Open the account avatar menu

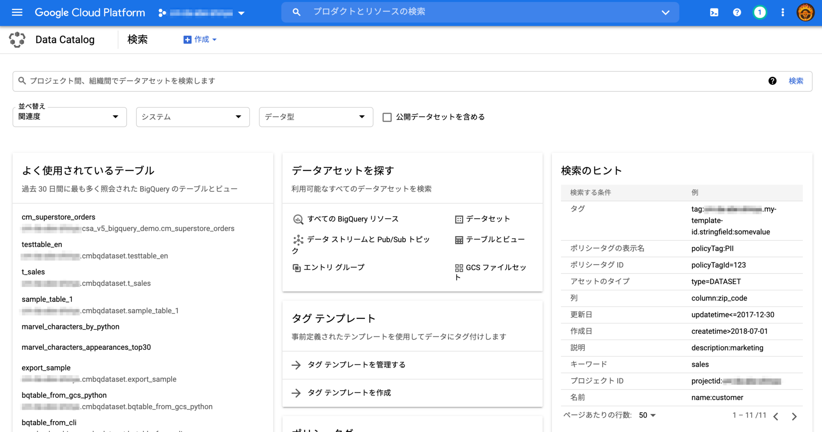point(806,12)
